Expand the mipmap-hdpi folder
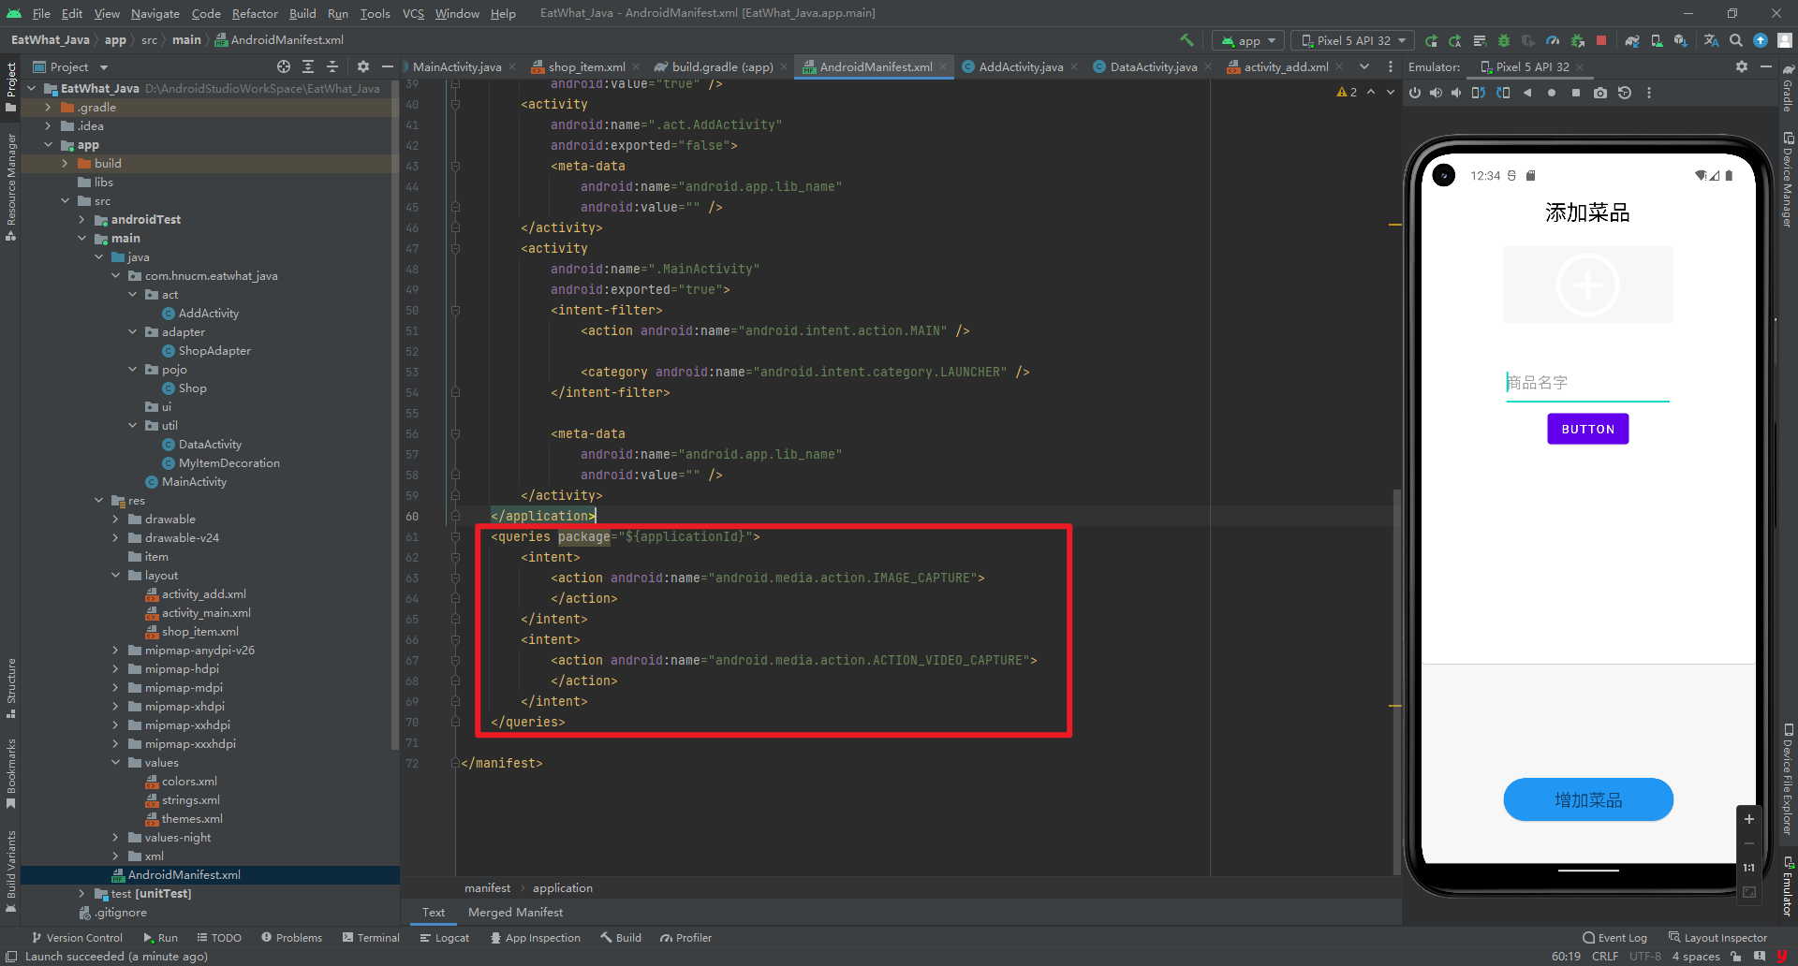 (116, 668)
